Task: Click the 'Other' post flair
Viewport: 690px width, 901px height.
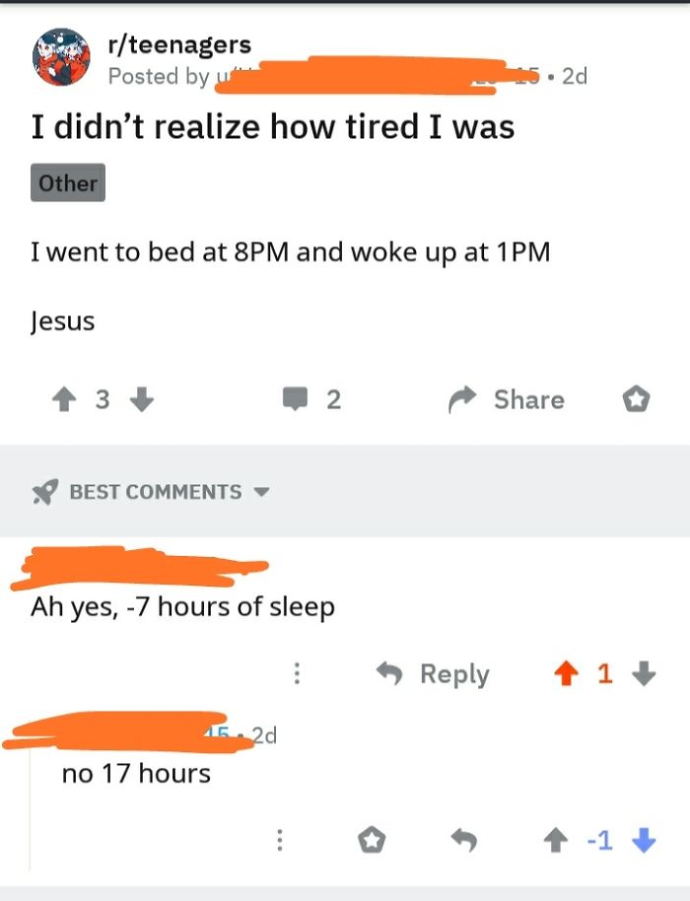Action: coord(67,182)
